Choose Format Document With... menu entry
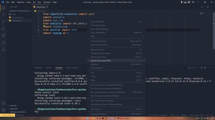 pyautogui.click(x=116, y=61)
